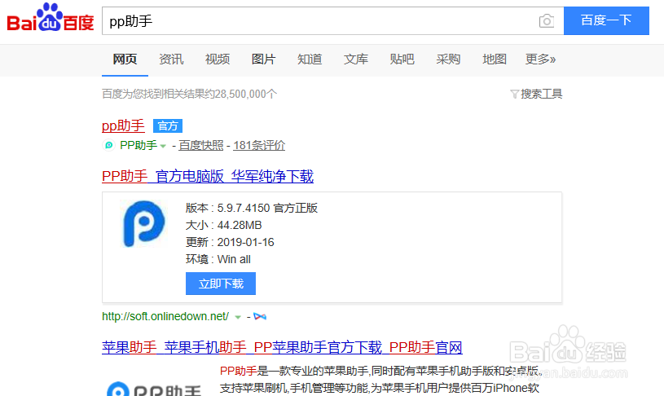Switch to the 文库 tab

pyautogui.click(x=356, y=59)
